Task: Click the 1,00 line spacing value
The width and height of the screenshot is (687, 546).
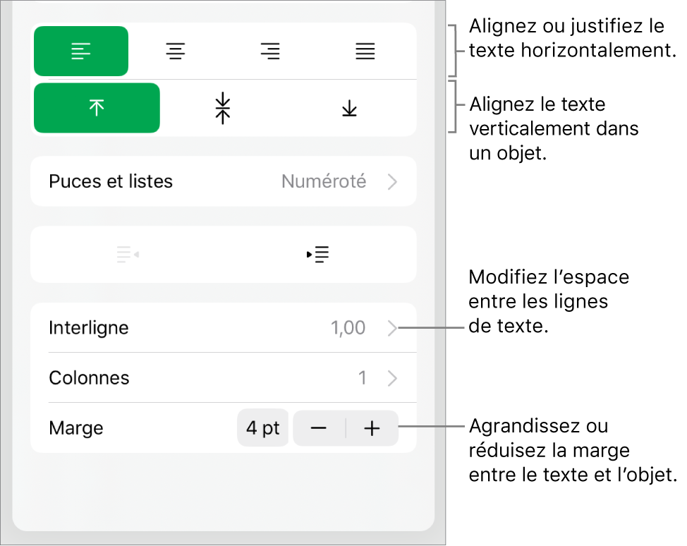Action: [x=347, y=328]
